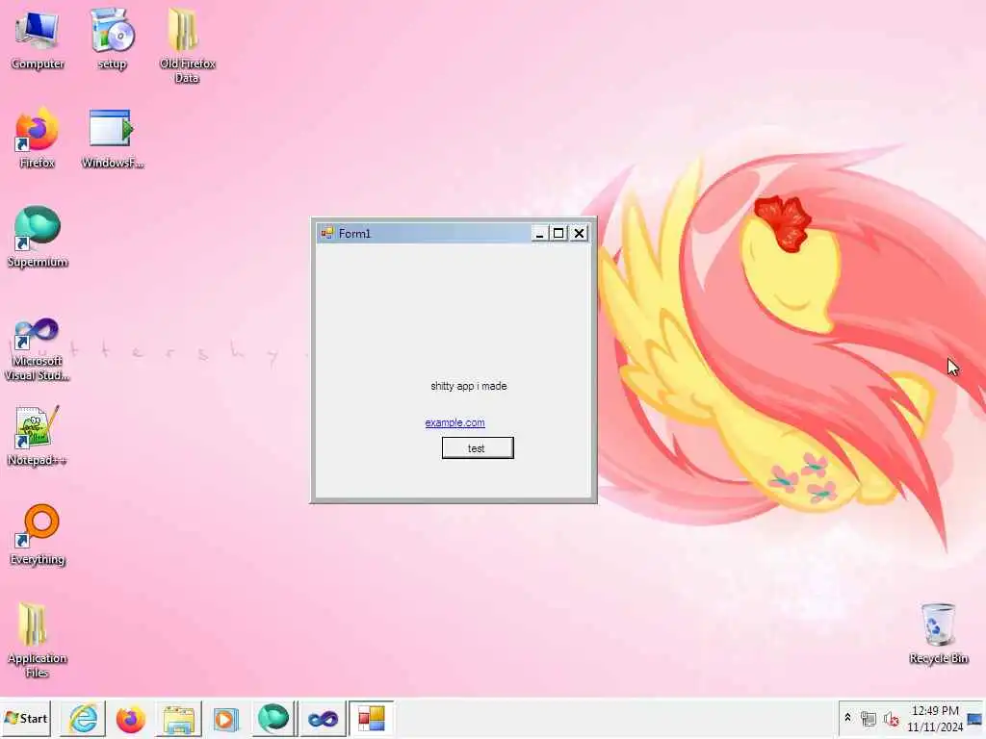Select the setup installer icon
Image resolution: width=986 pixels, height=739 pixels.
pos(112,40)
